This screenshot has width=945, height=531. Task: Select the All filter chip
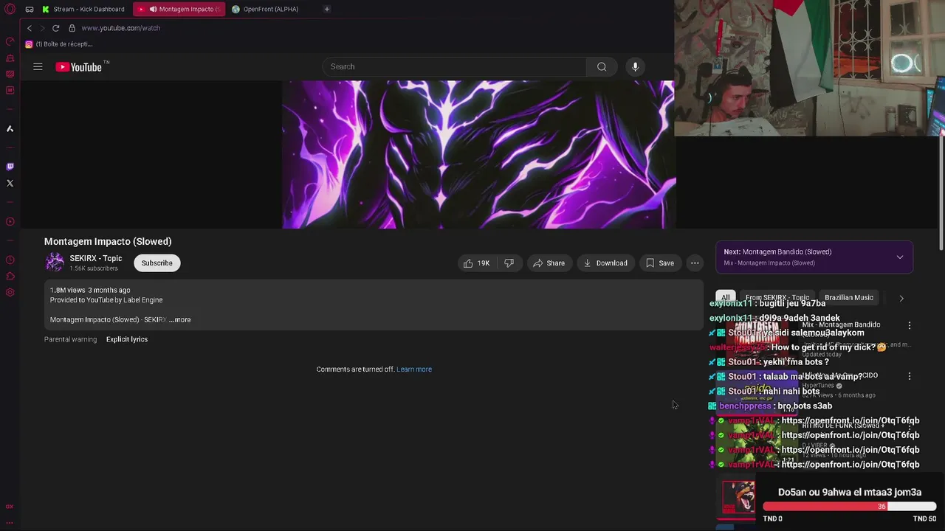click(x=726, y=298)
